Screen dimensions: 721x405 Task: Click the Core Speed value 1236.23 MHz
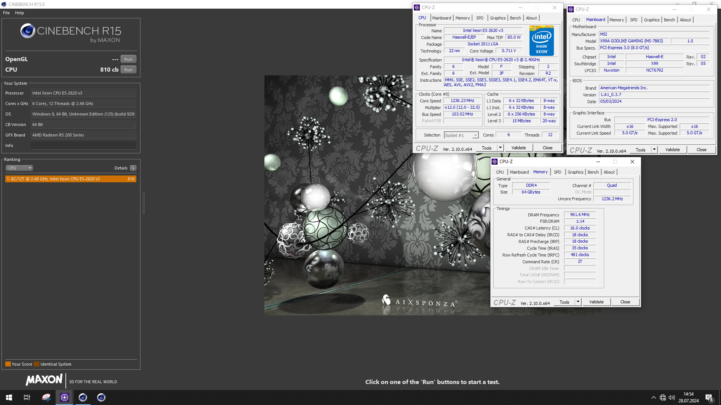tap(462, 100)
